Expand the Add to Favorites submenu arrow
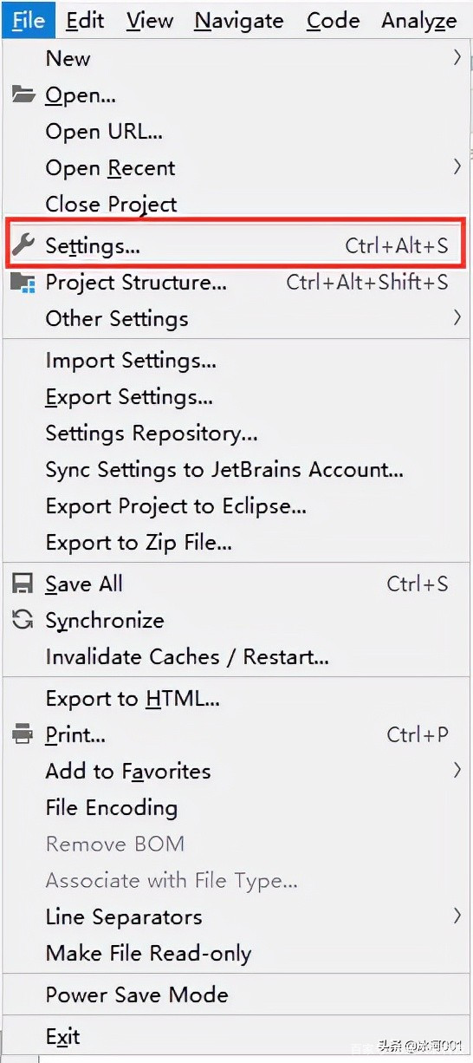 point(457,770)
